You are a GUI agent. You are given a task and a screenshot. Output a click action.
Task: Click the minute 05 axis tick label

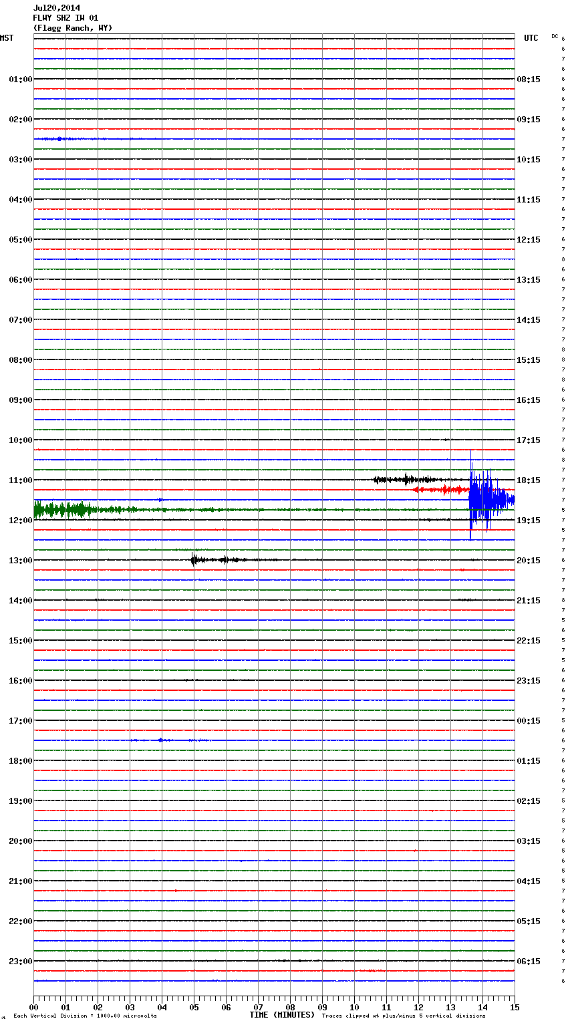coord(194,1008)
